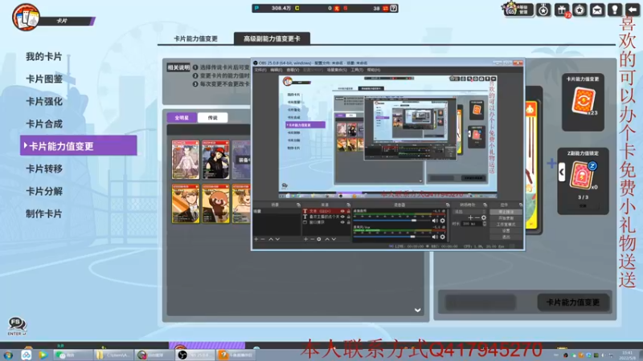Screen dimensions: 643x361
Task: Open desktop audio settings gear in OBS mixer
Action: (x=442, y=221)
